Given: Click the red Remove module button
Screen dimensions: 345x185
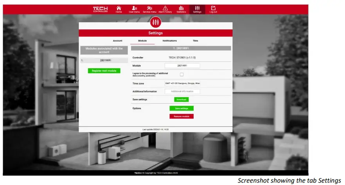Looking at the screenshot, I should (181, 116).
